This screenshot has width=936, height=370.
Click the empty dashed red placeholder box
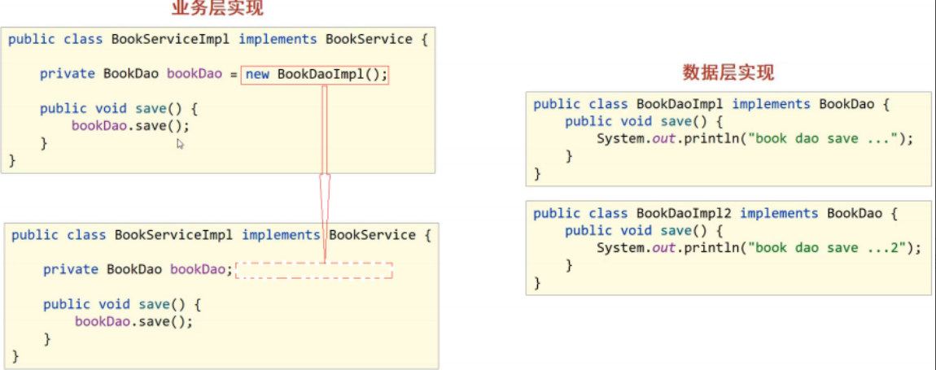pos(314,271)
